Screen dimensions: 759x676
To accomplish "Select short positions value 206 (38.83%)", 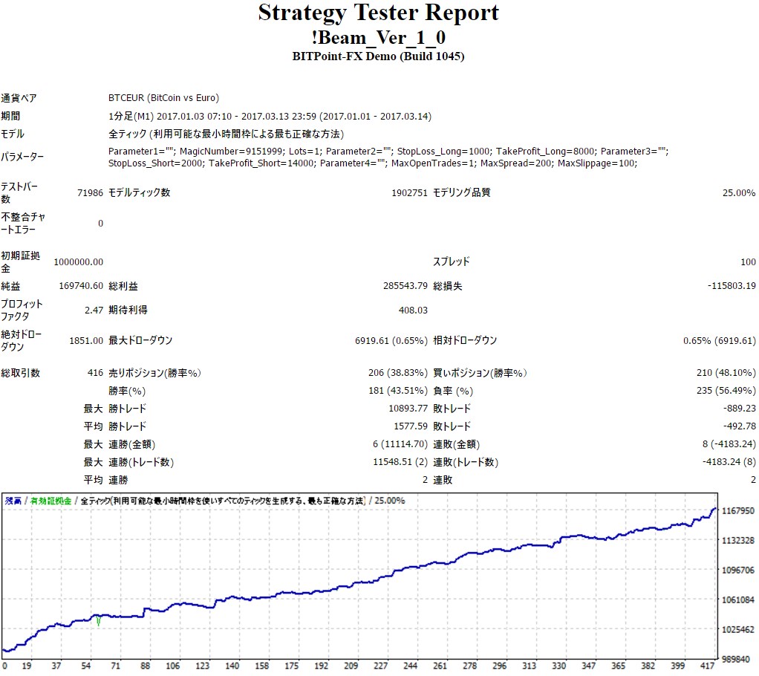I will tap(398, 373).
